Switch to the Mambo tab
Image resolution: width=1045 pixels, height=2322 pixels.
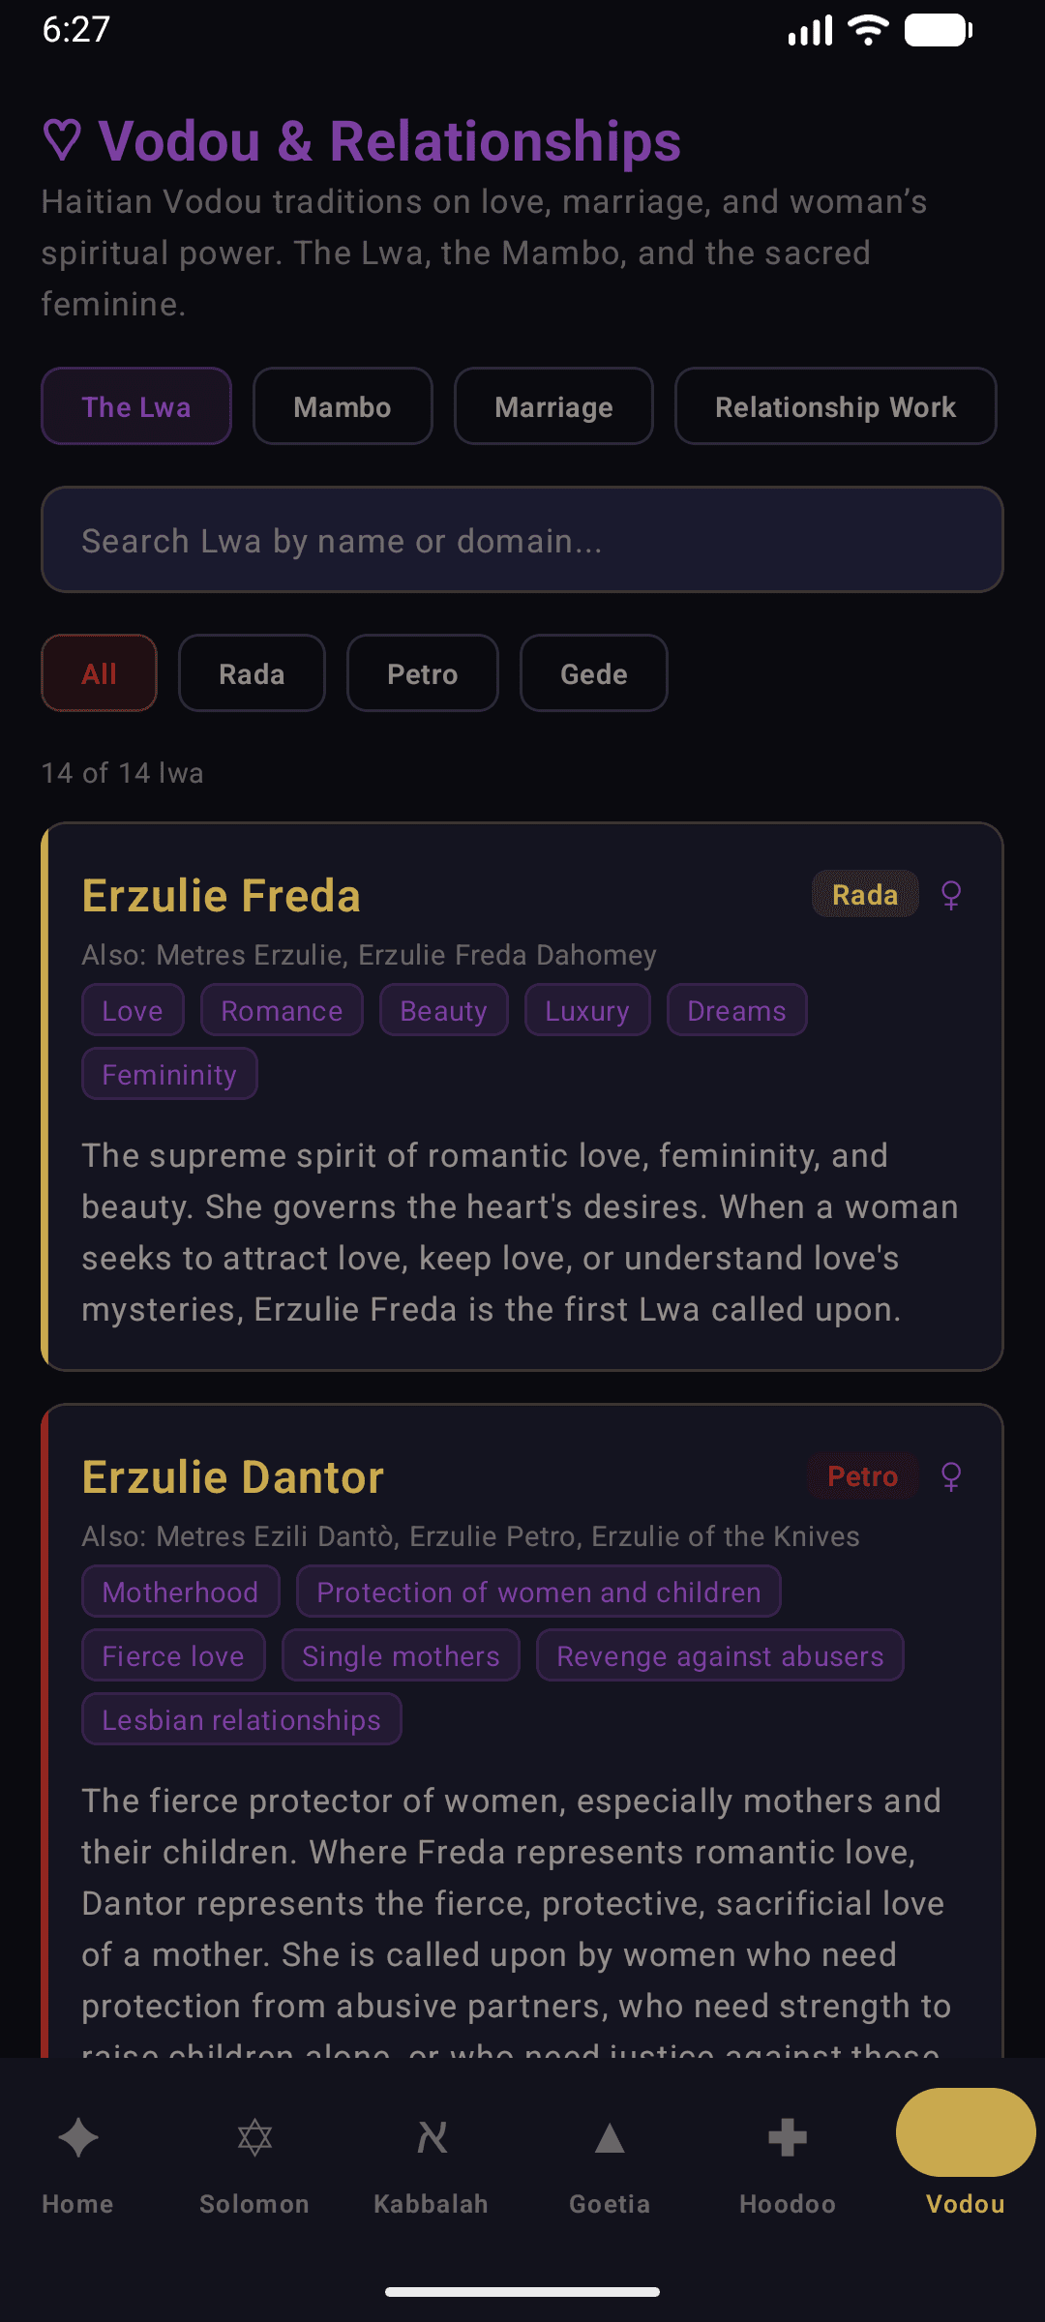click(x=343, y=406)
